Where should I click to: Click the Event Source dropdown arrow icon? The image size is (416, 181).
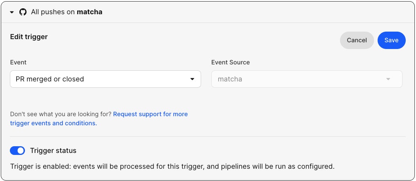(388, 79)
